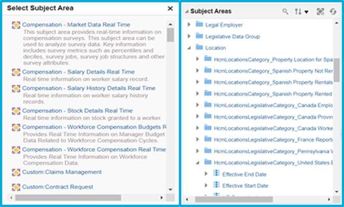
Task: Expand HcmLocationsLegislativeCategory_Canada Worke folder
Action: coord(197,128)
